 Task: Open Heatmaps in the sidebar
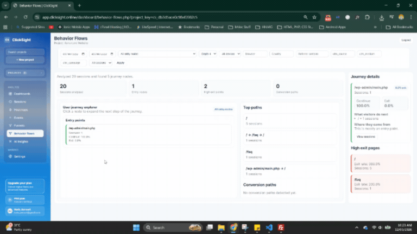[21, 109]
